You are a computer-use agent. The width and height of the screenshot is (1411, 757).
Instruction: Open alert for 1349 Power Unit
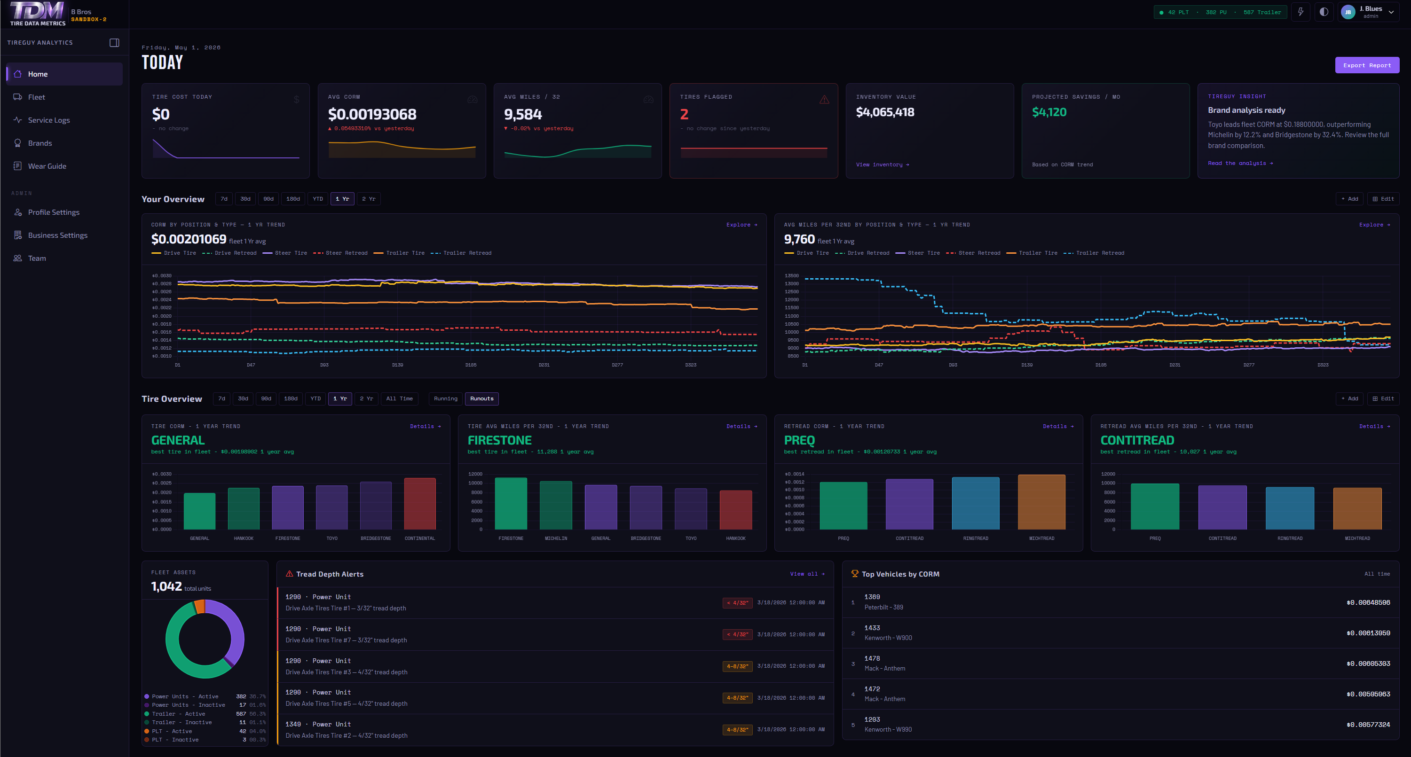tap(555, 730)
